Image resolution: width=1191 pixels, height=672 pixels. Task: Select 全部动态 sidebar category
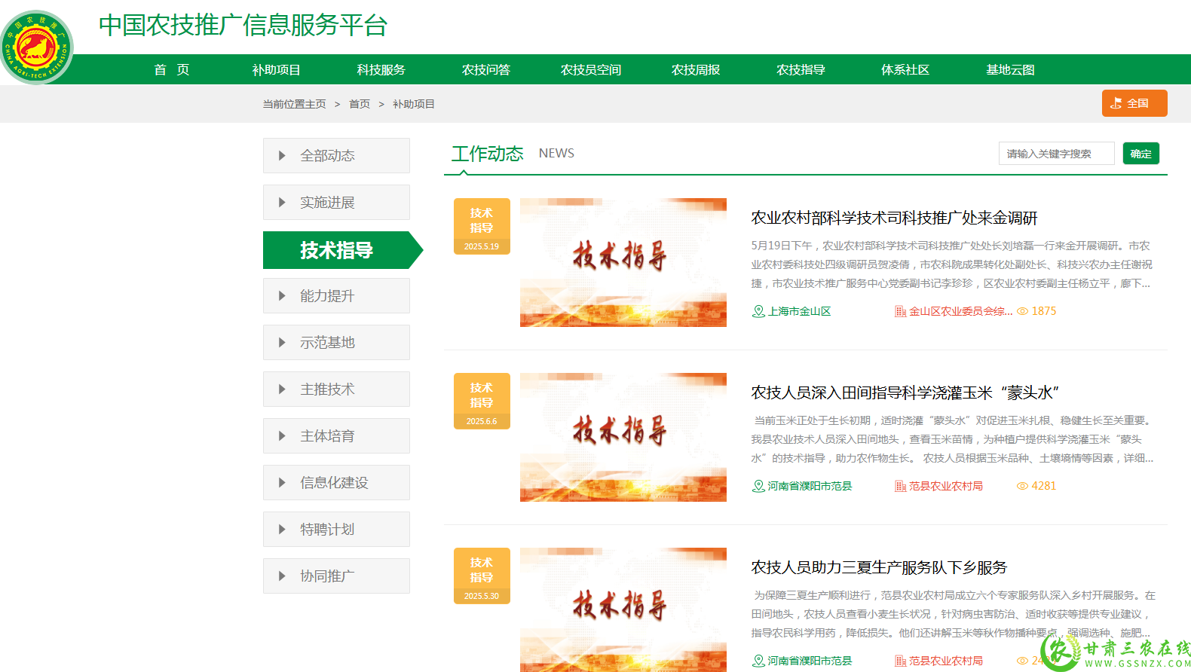pyautogui.click(x=336, y=156)
